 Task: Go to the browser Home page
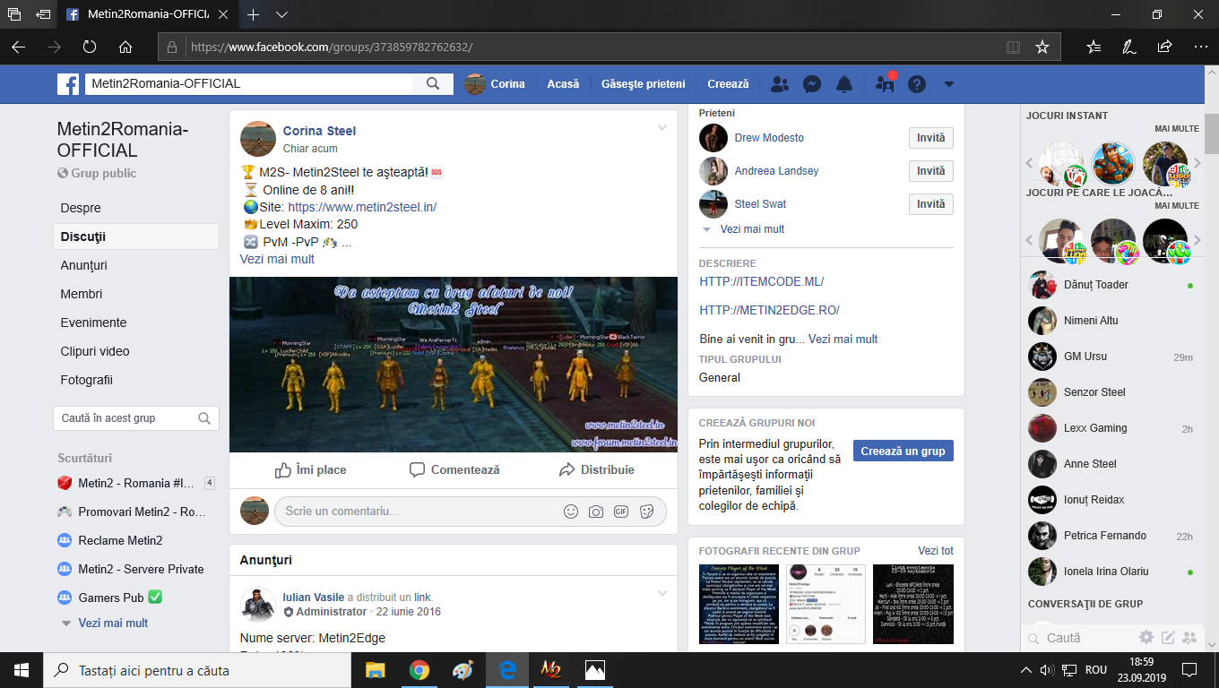(125, 47)
